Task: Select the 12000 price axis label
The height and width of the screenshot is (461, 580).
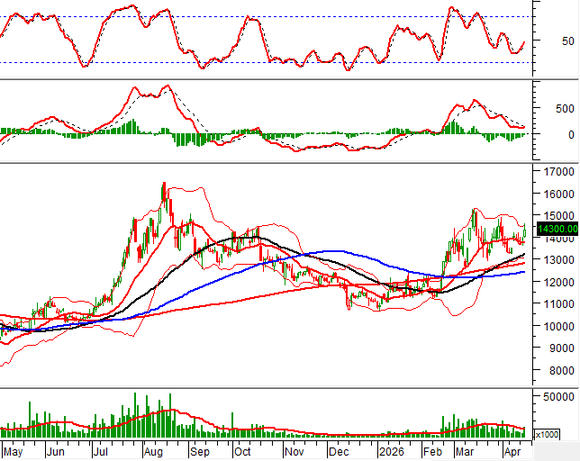Action: point(557,282)
